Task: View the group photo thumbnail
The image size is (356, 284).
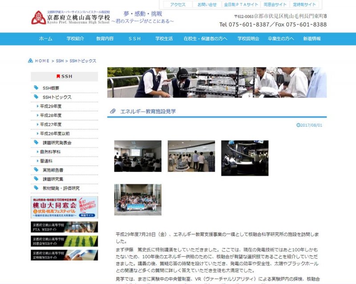Action: tap(138, 200)
